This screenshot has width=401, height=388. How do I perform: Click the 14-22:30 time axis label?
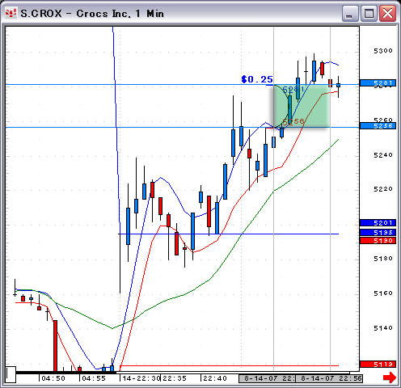point(141,378)
